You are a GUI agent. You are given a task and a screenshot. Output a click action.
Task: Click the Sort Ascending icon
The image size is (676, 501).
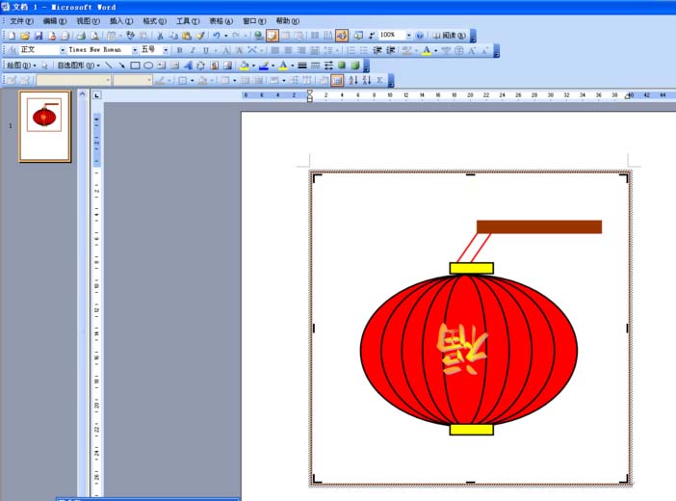[x=353, y=80]
